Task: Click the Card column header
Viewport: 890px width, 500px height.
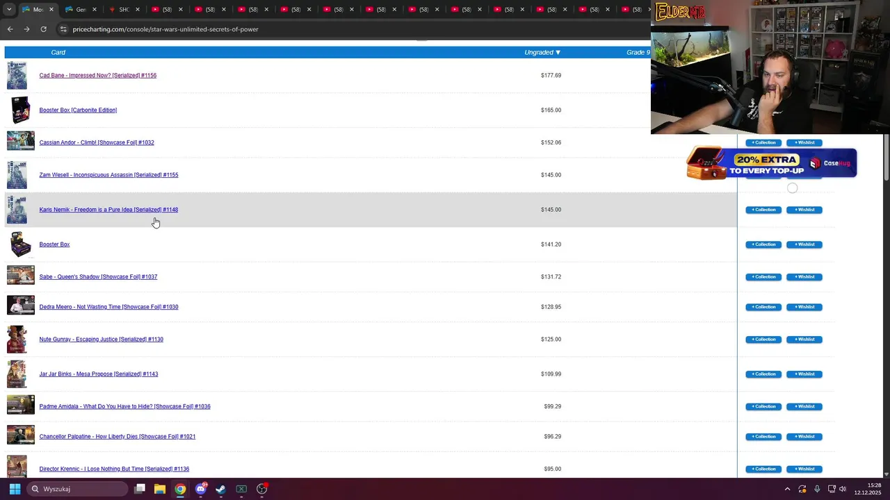Action: click(x=58, y=52)
